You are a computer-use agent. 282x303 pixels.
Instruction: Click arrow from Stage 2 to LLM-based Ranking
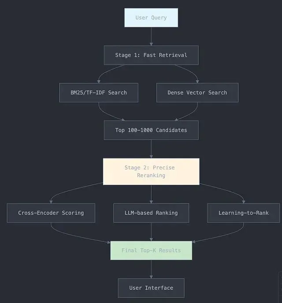pyautogui.click(x=151, y=194)
